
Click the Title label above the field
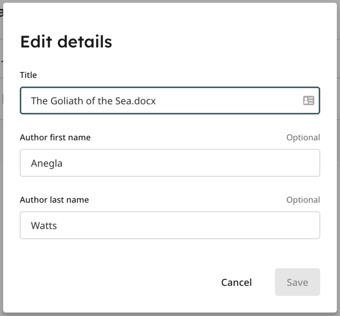(29, 75)
